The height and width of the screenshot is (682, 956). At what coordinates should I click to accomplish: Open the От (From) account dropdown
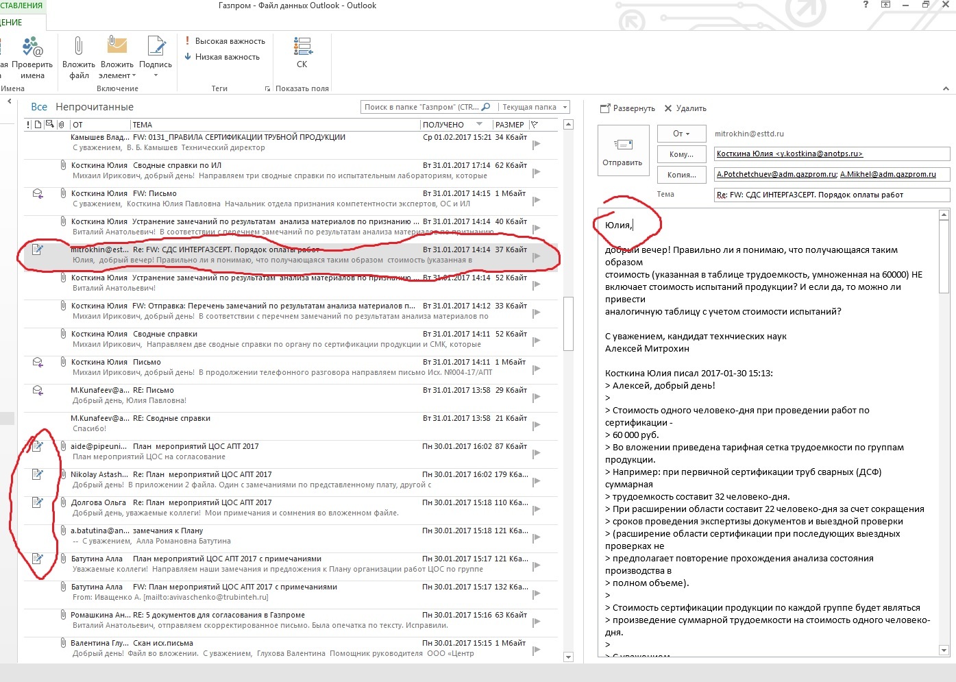(681, 134)
